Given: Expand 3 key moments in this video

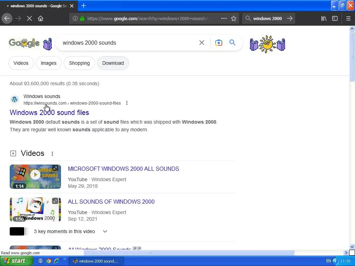Looking at the screenshot, I should tap(105, 231).
